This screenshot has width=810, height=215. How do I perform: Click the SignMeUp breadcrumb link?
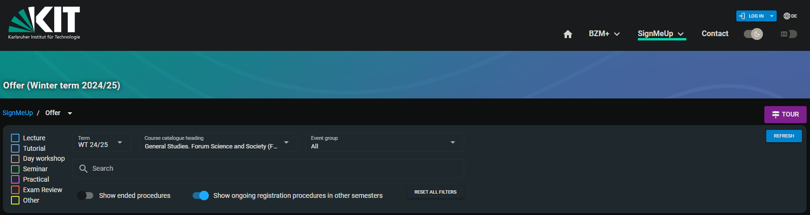click(18, 113)
